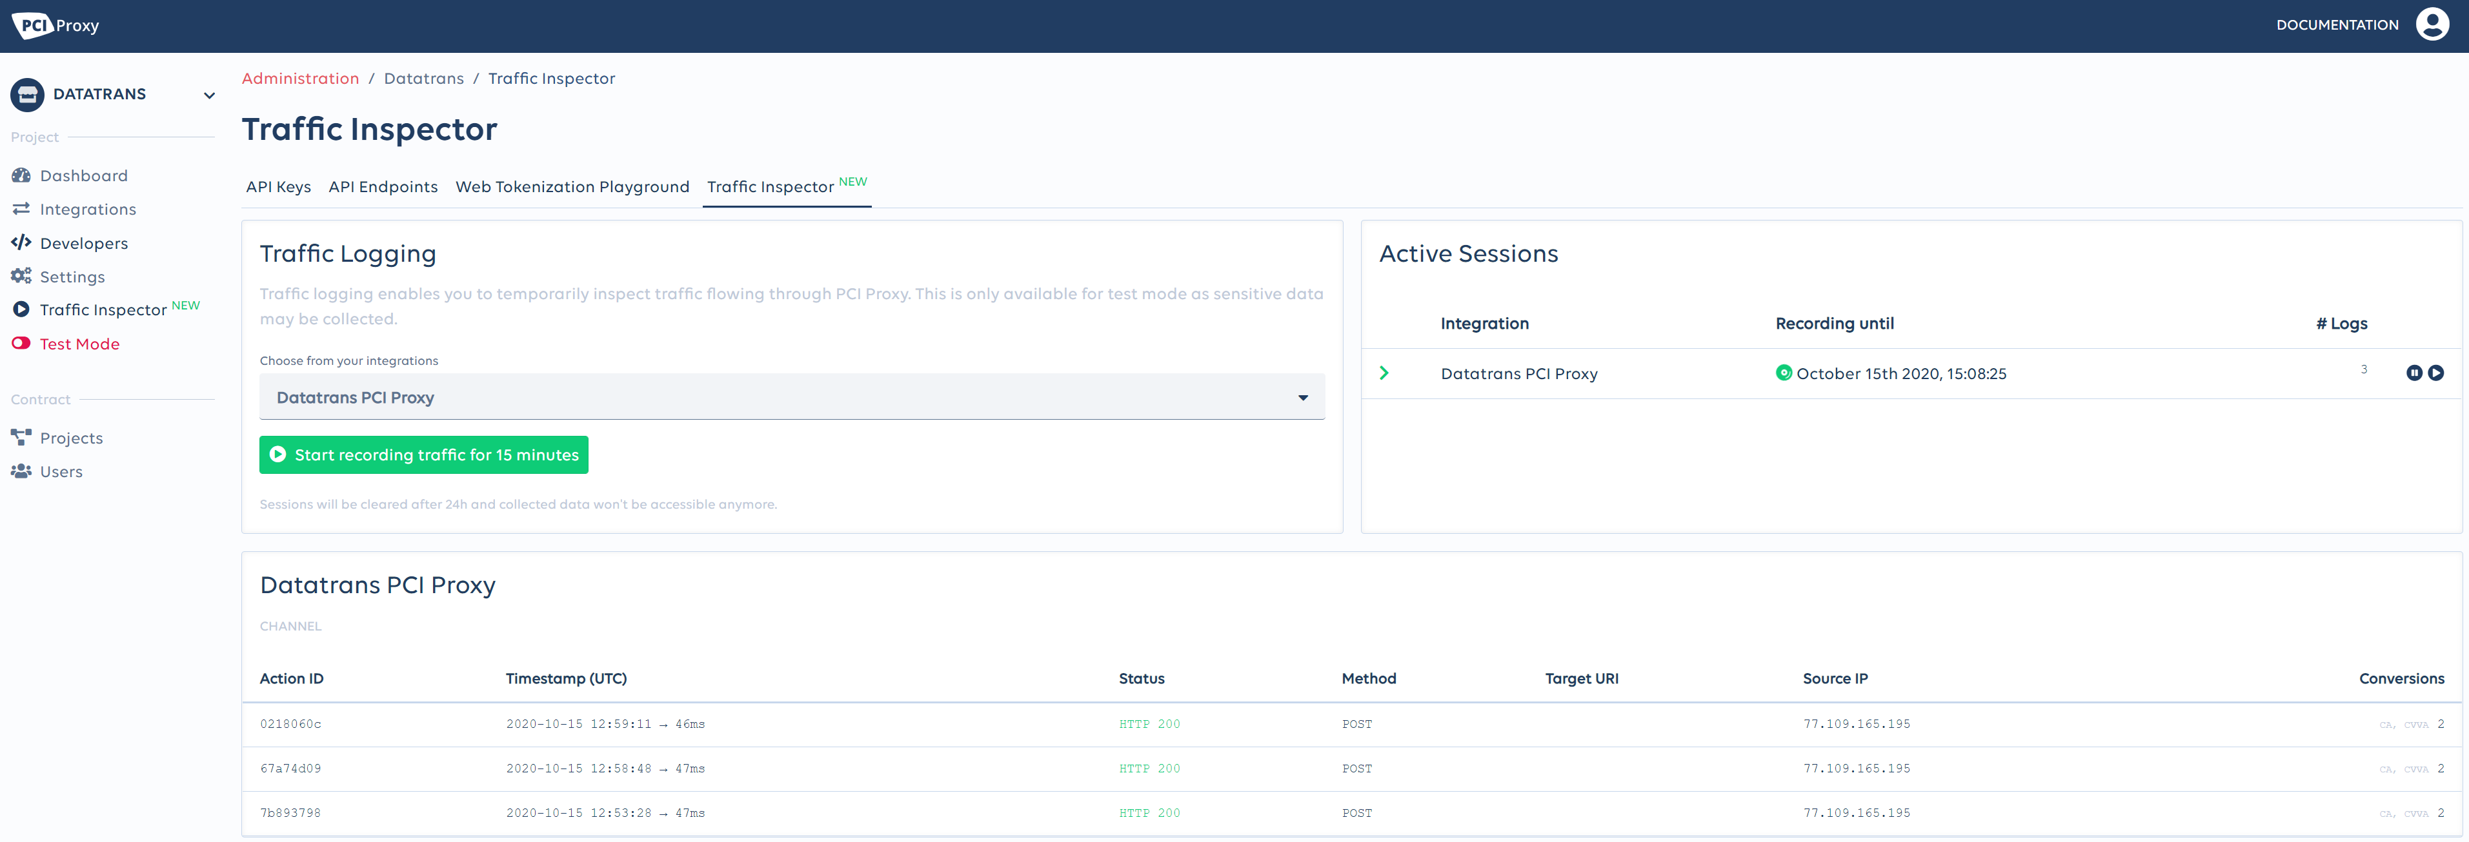Click the Status column header
Image resolution: width=2469 pixels, height=842 pixels.
[x=1142, y=678]
